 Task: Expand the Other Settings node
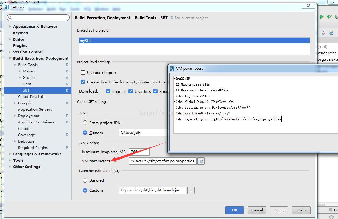[10, 167]
